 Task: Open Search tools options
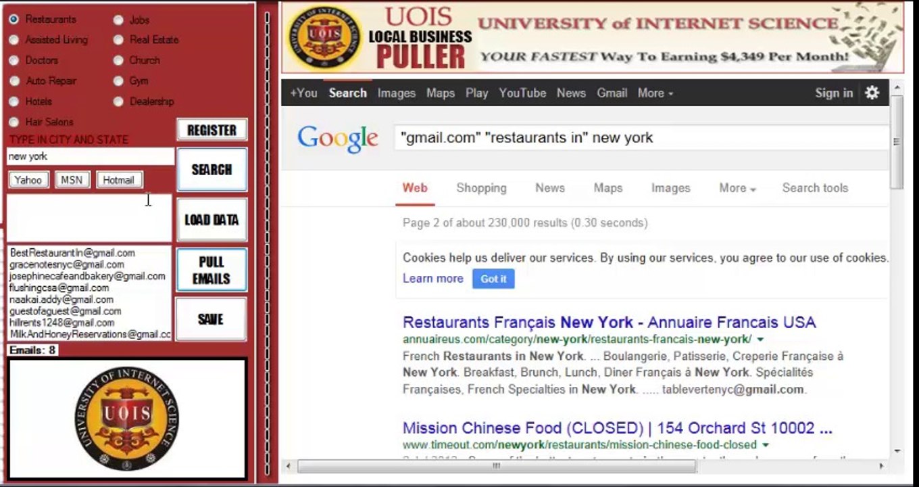tap(815, 188)
